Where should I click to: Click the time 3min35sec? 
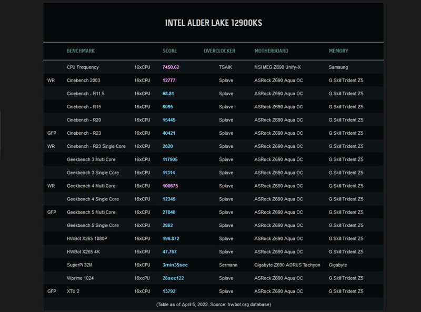point(175,265)
